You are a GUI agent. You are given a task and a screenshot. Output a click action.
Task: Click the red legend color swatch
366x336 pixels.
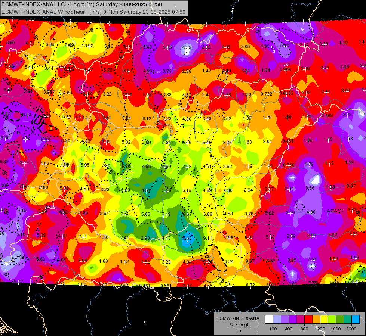point(308,320)
